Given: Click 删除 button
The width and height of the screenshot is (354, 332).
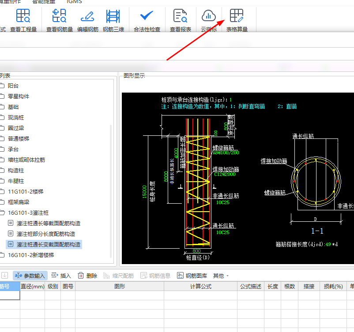Looking at the screenshot, I should [x=87, y=276].
